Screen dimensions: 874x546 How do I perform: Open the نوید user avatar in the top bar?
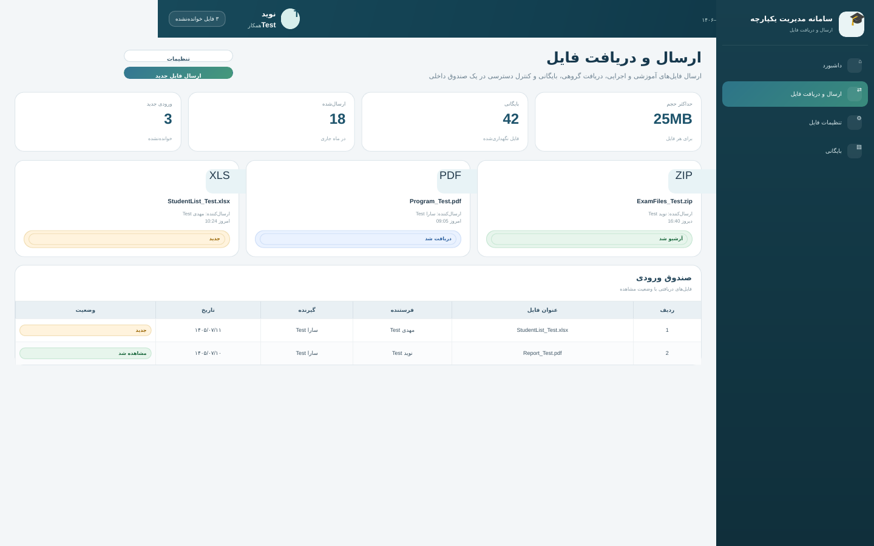290,19
